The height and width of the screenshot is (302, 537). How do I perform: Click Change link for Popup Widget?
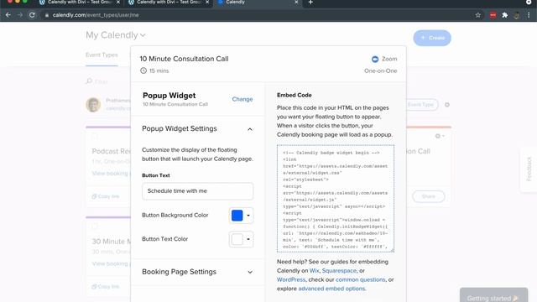242,99
